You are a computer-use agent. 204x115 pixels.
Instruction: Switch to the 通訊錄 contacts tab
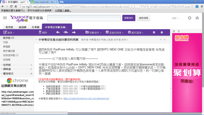tap(23, 27)
